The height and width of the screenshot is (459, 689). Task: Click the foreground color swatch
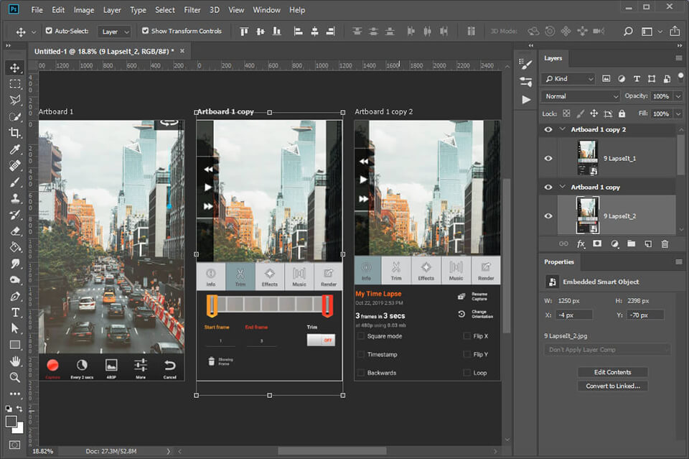click(x=12, y=422)
